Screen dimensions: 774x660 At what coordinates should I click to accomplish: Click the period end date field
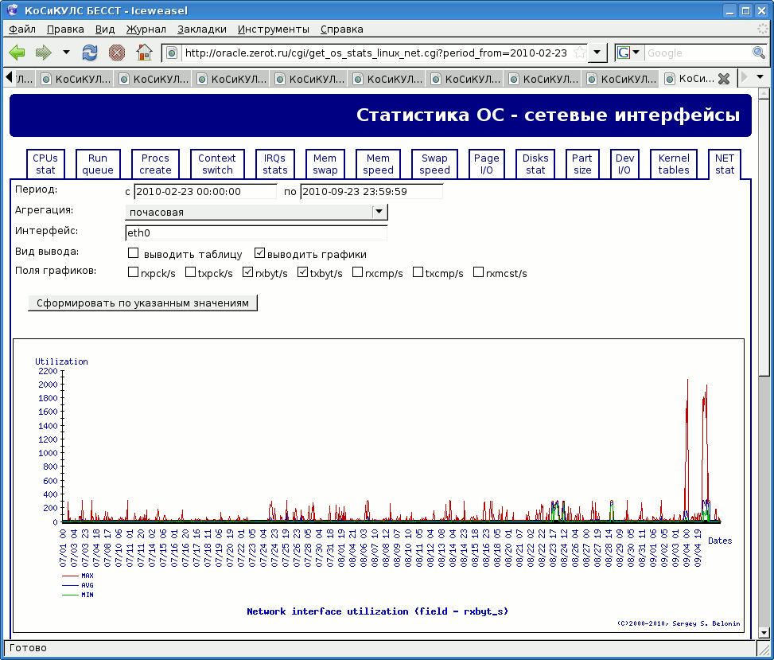371,191
